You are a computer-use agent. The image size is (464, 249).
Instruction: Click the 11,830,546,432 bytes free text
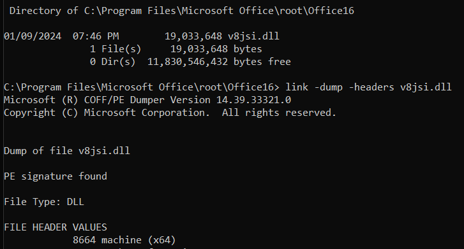coord(219,62)
